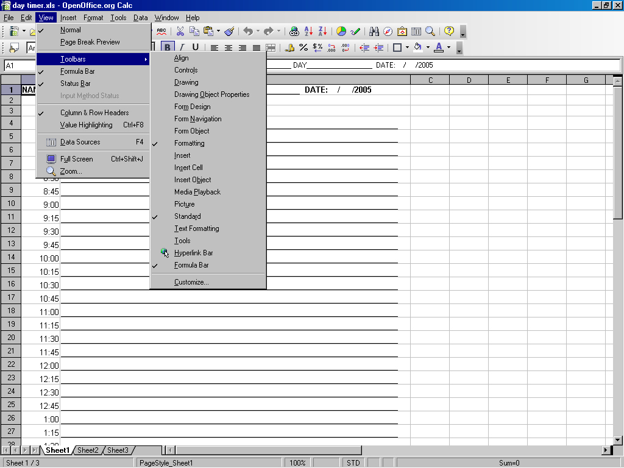
Task: Align cell text right
Action: pos(243,48)
